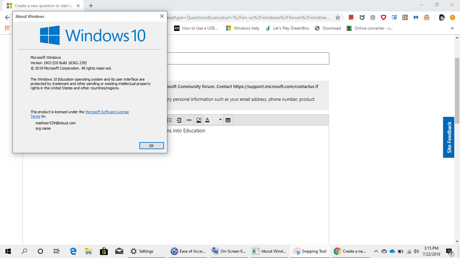Switch to About Windows taskbar item
460x258 pixels.
click(269, 251)
